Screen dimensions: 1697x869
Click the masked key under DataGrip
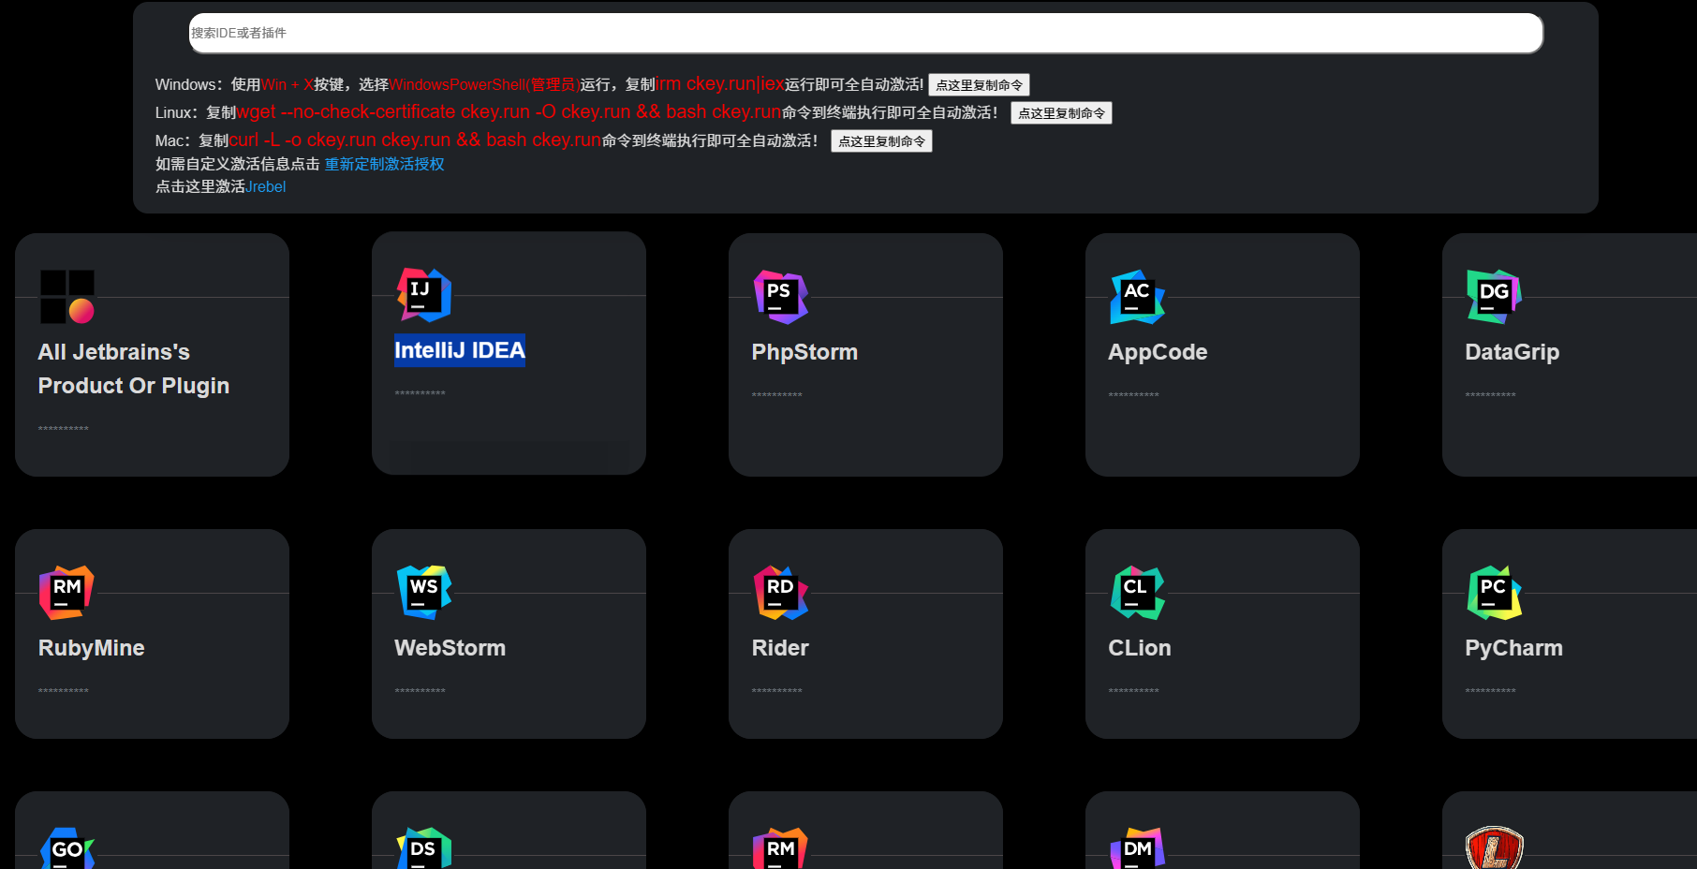1491,395
